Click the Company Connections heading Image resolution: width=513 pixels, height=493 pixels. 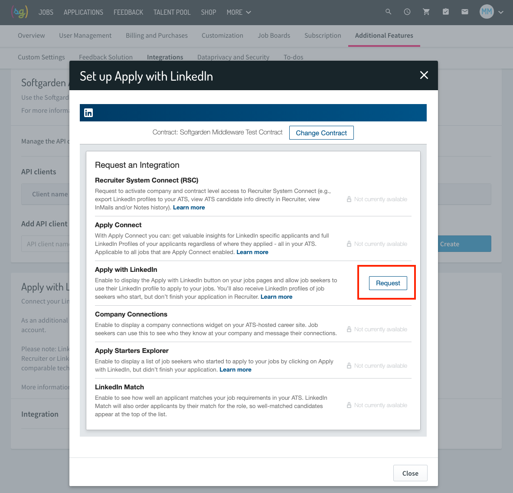pos(131,314)
